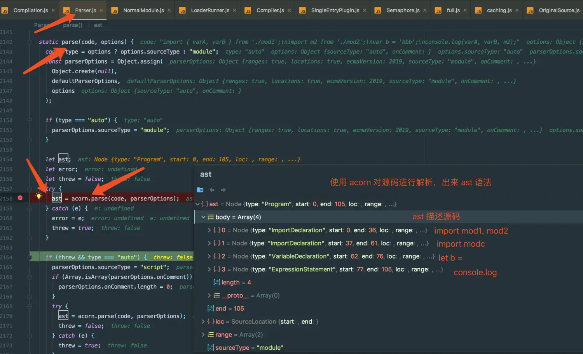
Task: Close the SingleEntryPlugin.js tab
Action: [x=365, y=10]
